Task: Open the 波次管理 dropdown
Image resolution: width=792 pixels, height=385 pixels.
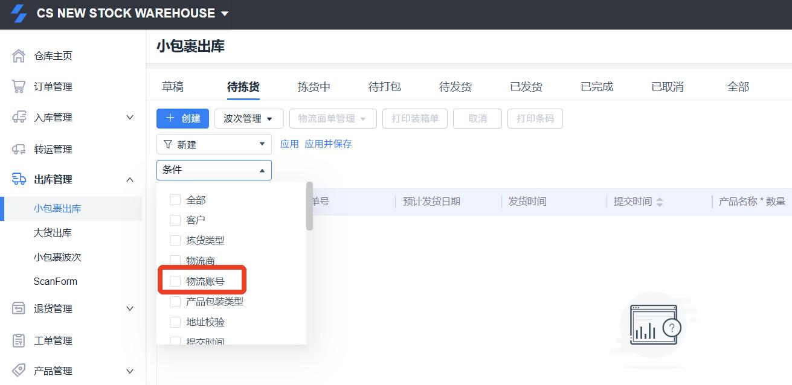Action: click(x=248, y=119)
